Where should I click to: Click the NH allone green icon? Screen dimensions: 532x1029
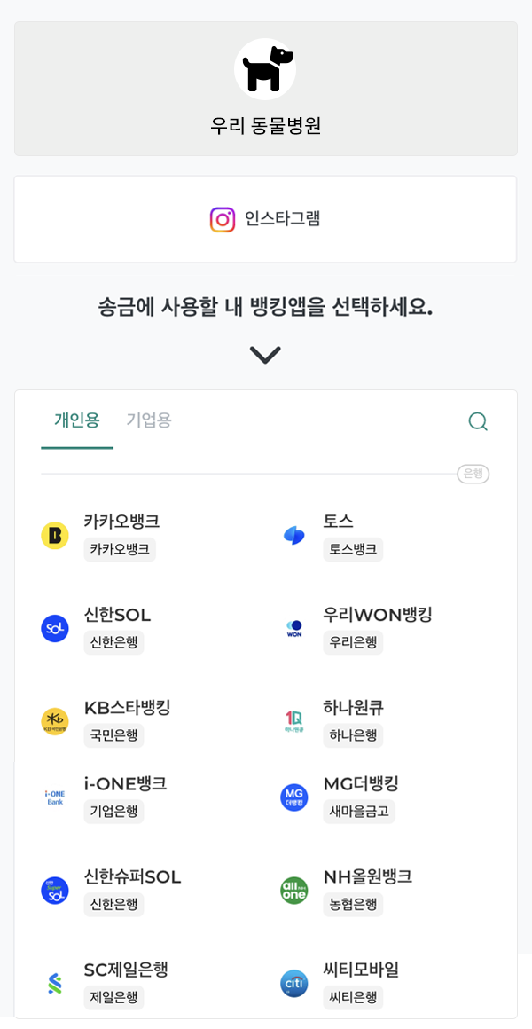[294, 891]
